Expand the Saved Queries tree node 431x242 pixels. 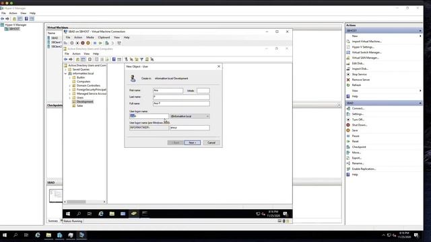click(66, 69)
